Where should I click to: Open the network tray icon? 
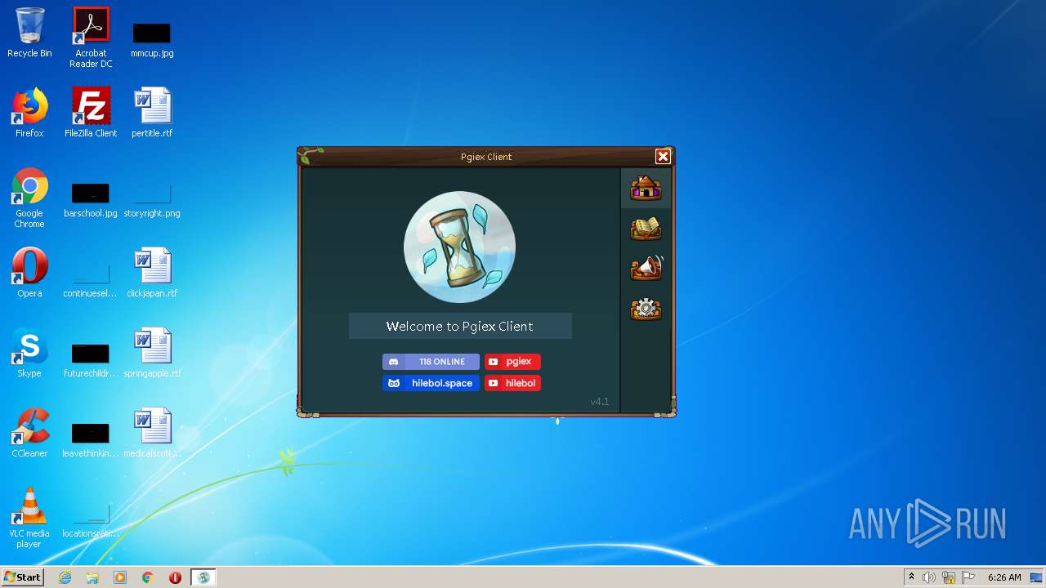pyautogui.click(x=949, y=577)
